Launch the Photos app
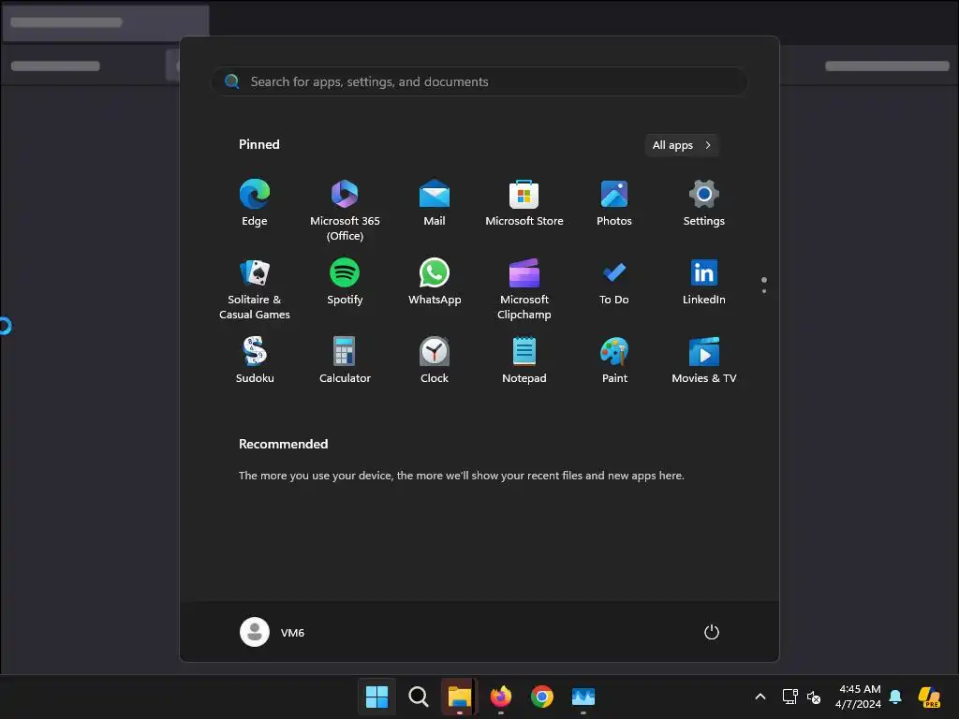The width and height of the screenshot is (959, 719). [614, 203]
